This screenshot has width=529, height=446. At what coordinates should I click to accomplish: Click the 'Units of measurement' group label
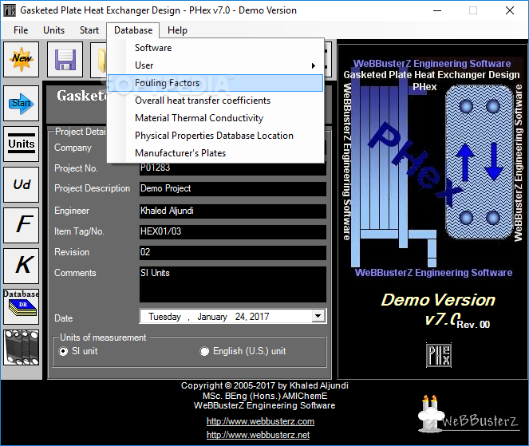point(103,337)
